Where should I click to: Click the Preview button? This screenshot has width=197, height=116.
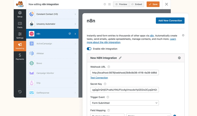point(121,4)
